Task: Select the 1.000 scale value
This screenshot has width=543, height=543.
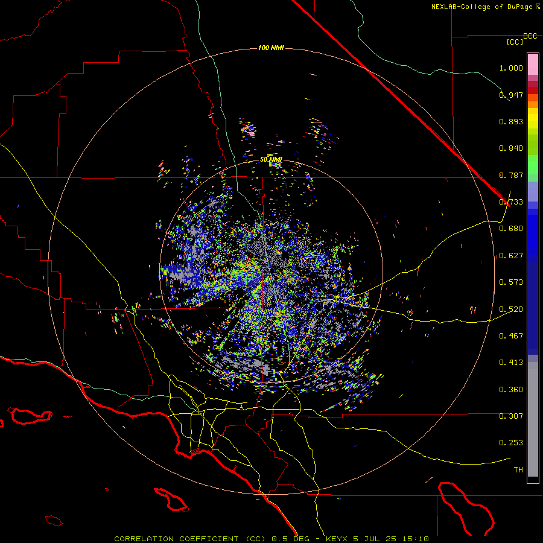Action: point(511,68)
